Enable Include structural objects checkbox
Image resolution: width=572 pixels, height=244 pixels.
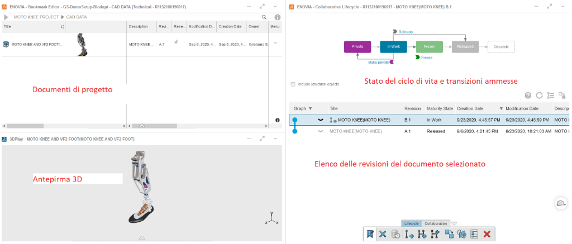pos(293,84)
